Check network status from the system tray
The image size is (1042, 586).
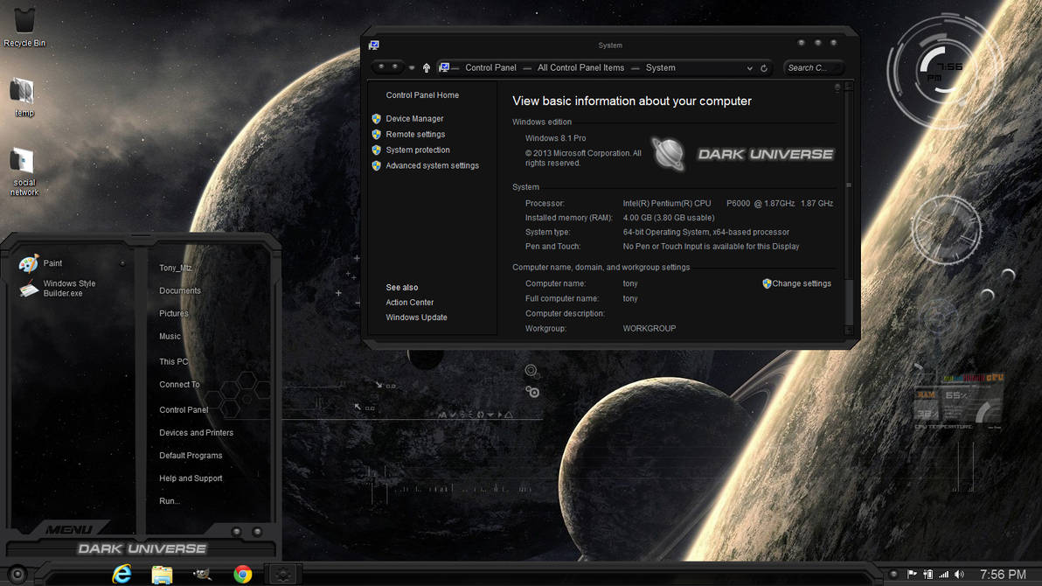click(942, 574)
